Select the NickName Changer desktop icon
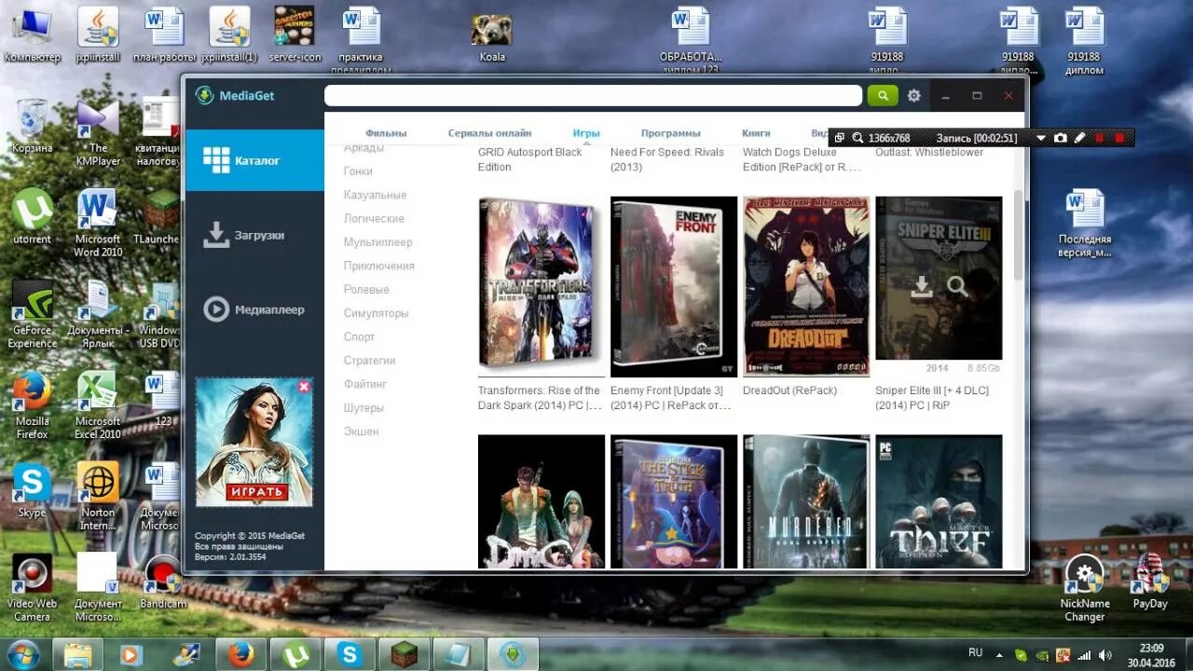Screen dimensions: 1193x671 1085,589
